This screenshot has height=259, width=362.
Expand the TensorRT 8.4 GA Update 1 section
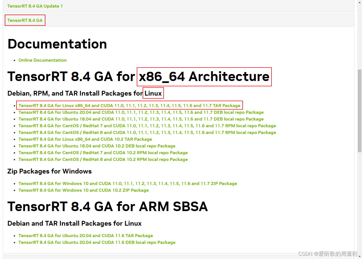tap(35, 6)
